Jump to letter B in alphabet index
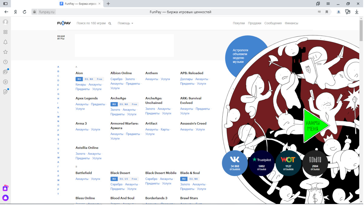364x206 pixels. pos(58,71)
